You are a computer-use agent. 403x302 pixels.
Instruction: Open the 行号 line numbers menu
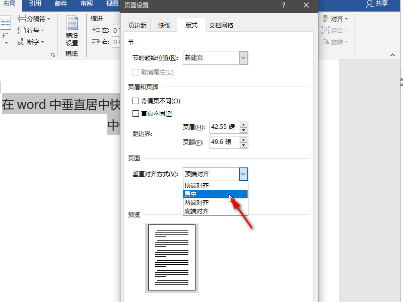(x=31, y=30)
